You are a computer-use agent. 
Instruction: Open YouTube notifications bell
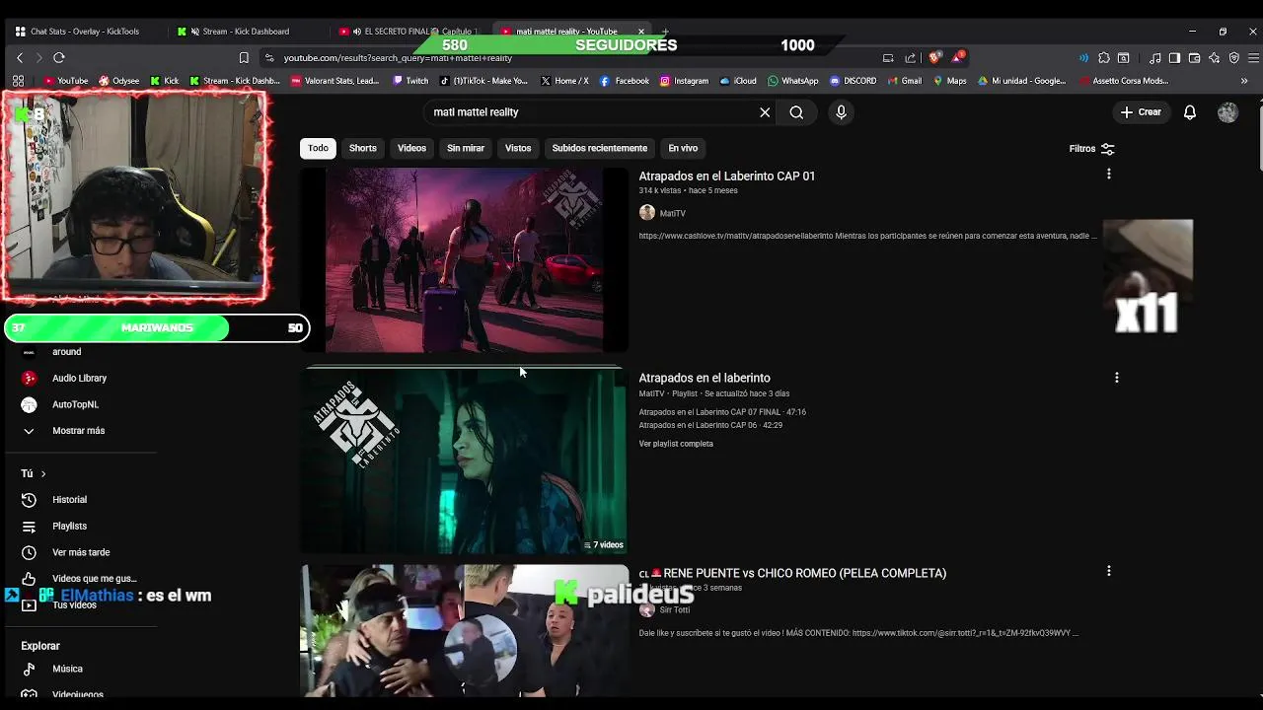click(x=1190, y=112)
